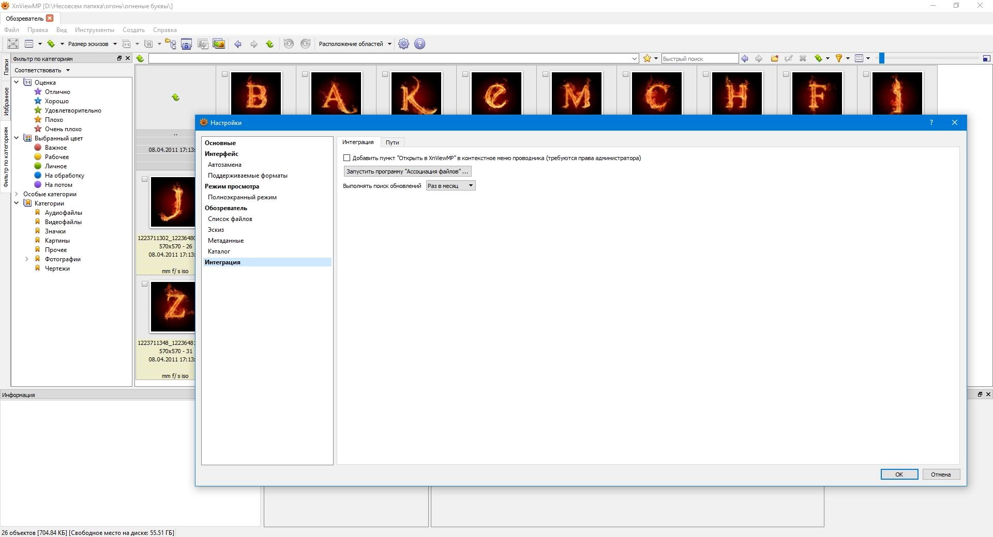The width and height of the screenshot is (993, 537).
Task: Tick checkbox on the letter J thumbnail
Action: pos(144,179)
